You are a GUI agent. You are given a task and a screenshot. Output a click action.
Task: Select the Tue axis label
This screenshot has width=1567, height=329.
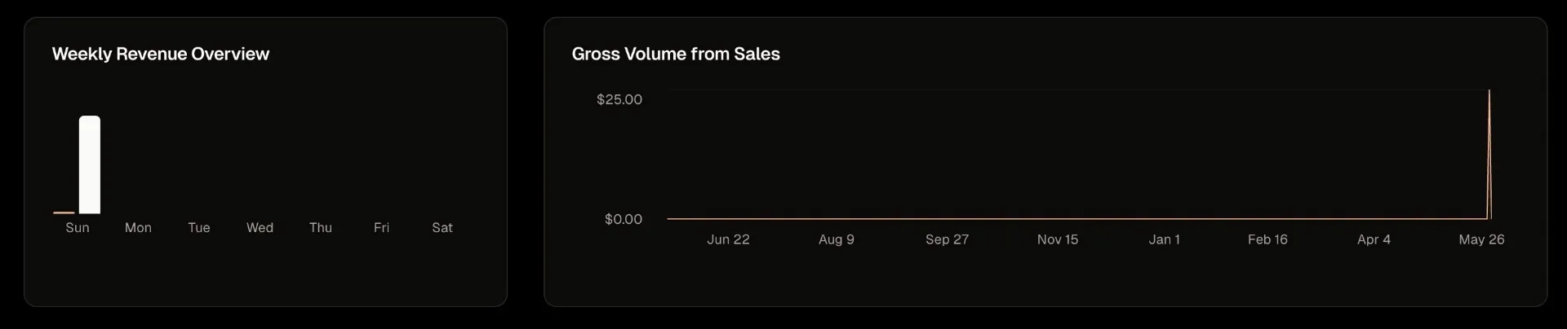(x=199, y=227)
